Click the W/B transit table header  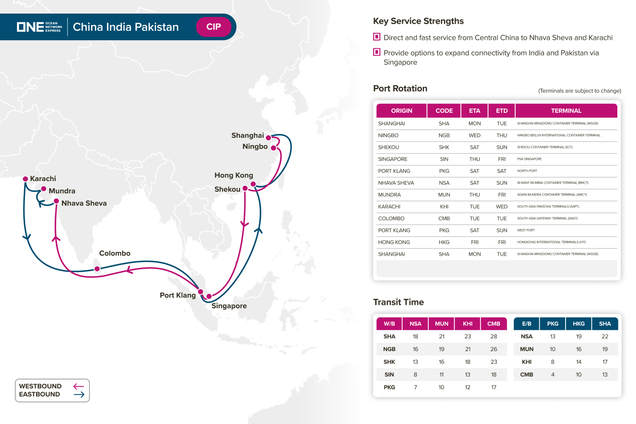pos(389,324)
